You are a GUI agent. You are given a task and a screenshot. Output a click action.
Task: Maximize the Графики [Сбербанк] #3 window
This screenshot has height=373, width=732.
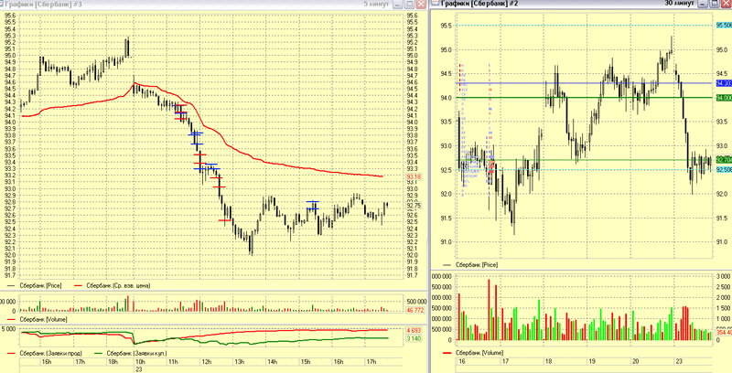(x=409, y=4)
